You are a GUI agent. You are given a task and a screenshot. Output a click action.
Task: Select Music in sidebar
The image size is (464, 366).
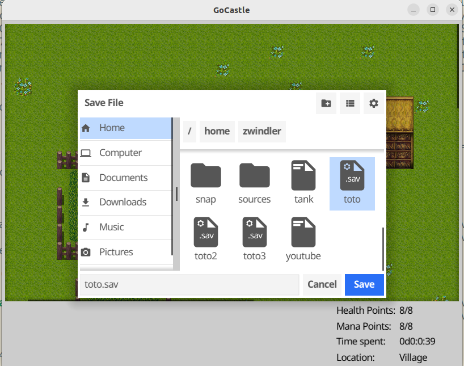tap(125, 227)
